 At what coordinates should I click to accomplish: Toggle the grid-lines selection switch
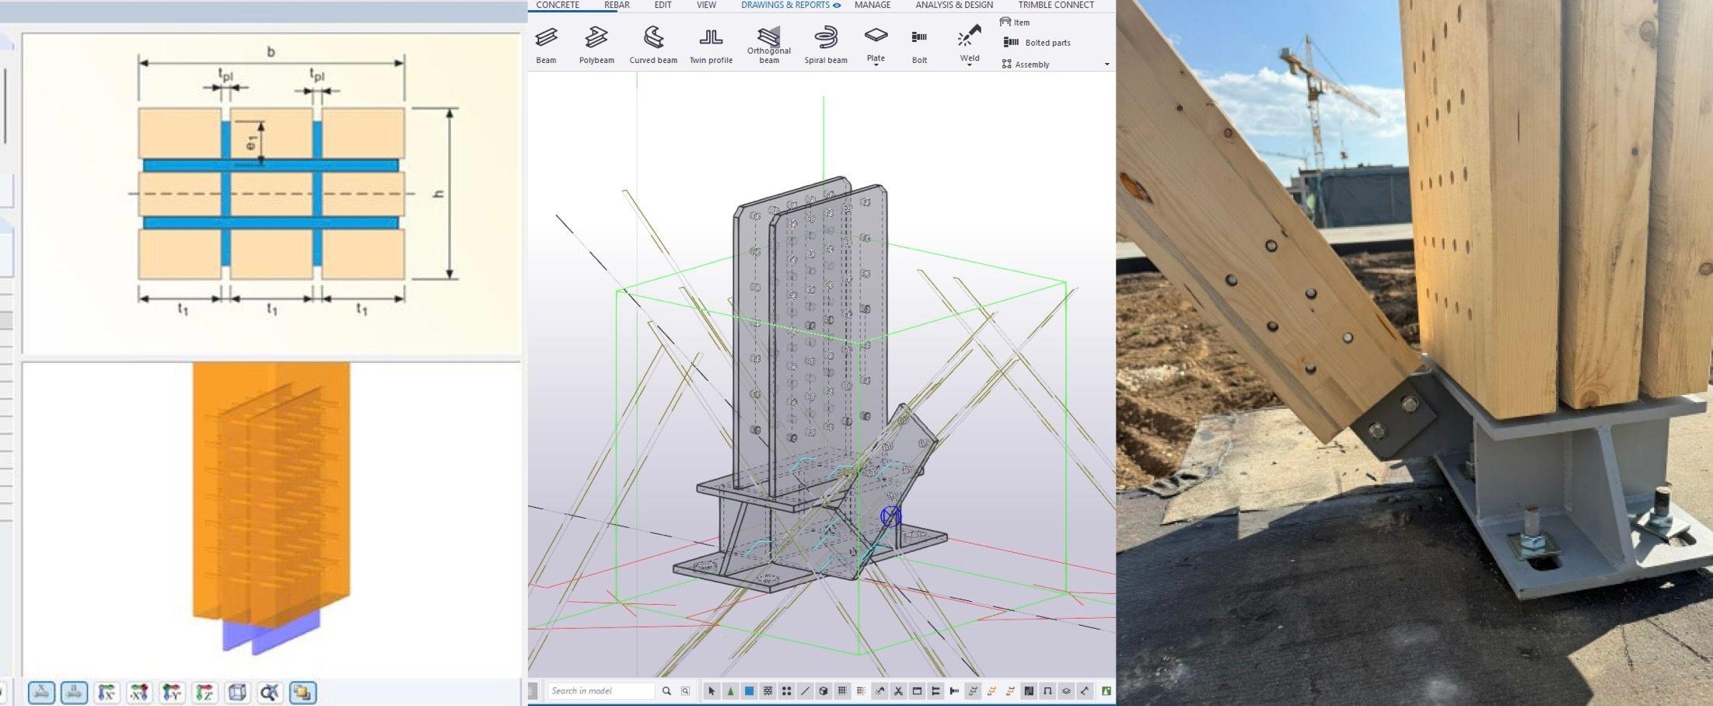pyautogui.click(x=767, y=690)
